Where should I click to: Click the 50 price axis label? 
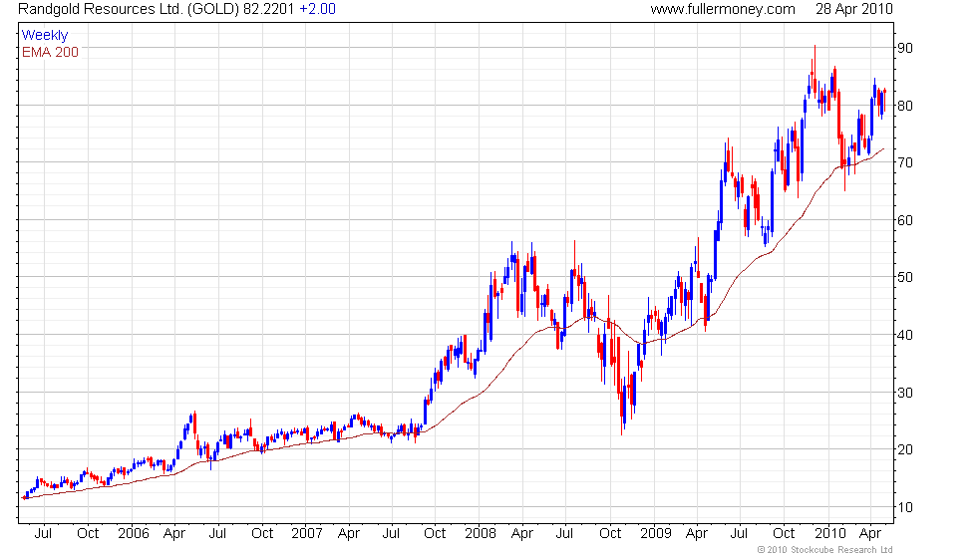coord(905,277)
